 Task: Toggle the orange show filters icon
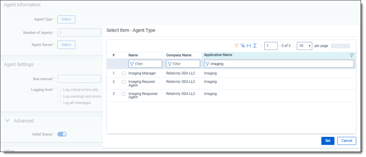[x=236, y=46]
